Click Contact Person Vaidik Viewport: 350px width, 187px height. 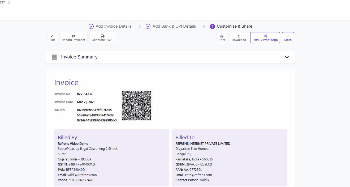[x=192, y=180]
